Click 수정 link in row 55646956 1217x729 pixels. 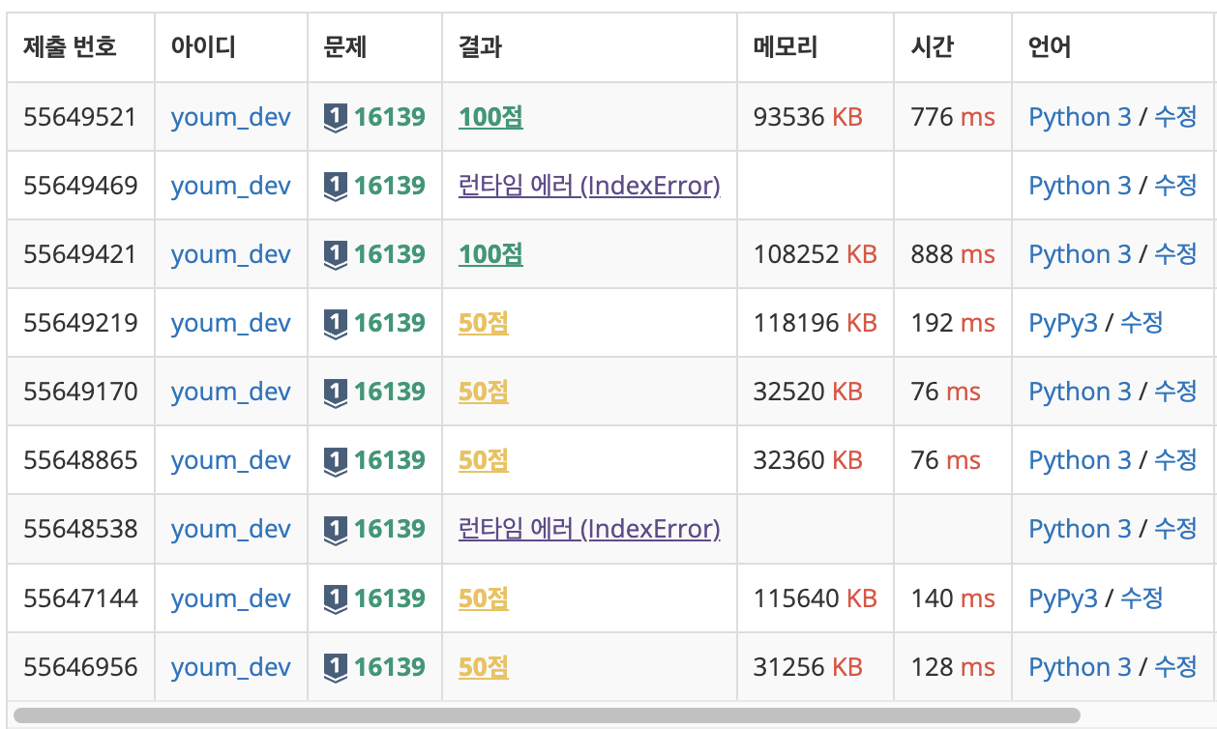tap(1176, 667)
